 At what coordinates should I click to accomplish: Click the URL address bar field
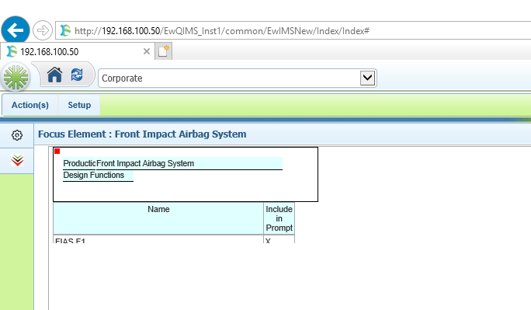[293, 30]
